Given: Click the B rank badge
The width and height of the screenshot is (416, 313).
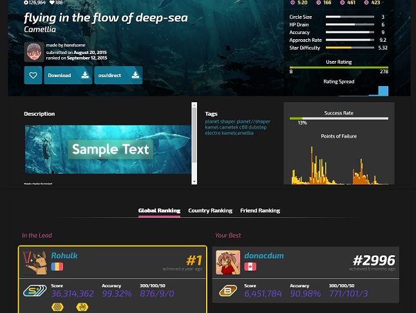Looking at the screenshot, I should point(228,291).
